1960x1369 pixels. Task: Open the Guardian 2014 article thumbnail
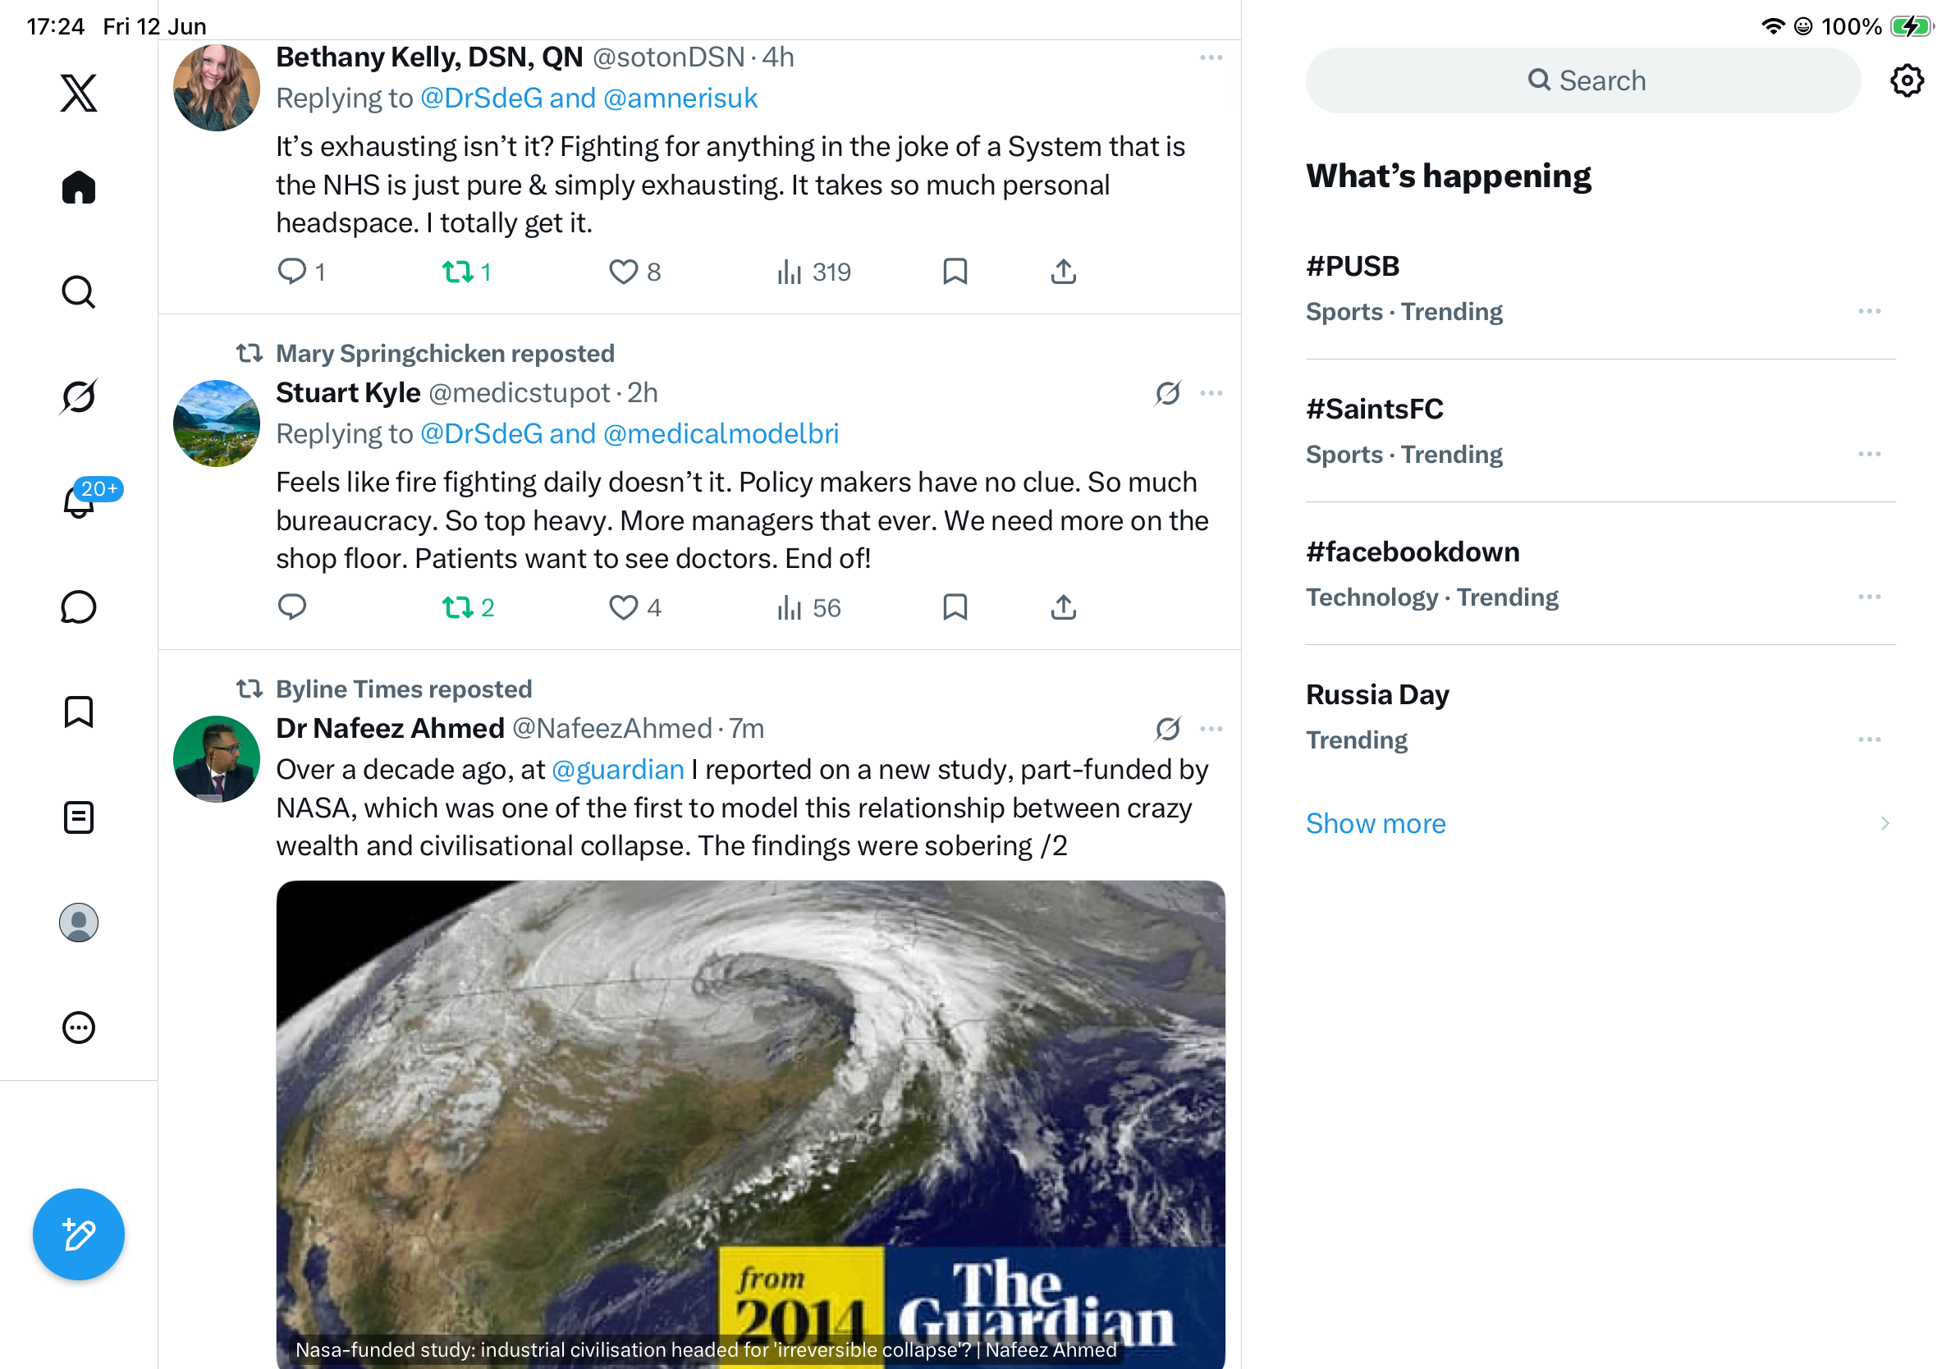pos(750,1125)
